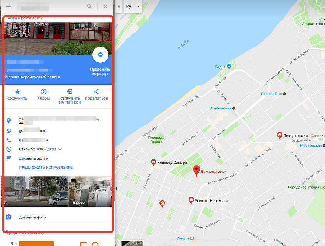The height and width of the screenshot is (246, 325).
Task: Open Рядом nearby search
Action: (x=44, y=94)
